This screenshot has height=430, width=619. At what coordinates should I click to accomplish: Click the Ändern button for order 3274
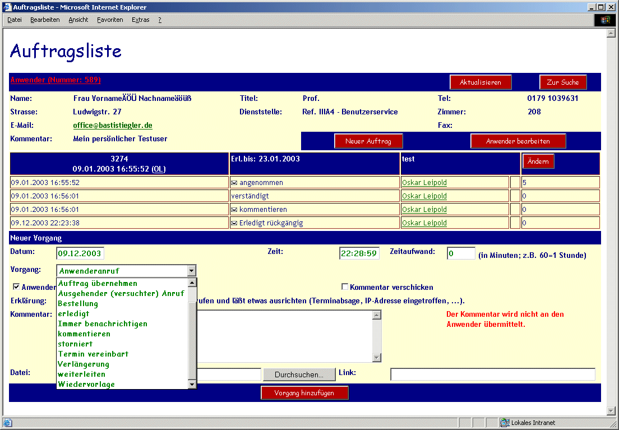tap(538, 161)
